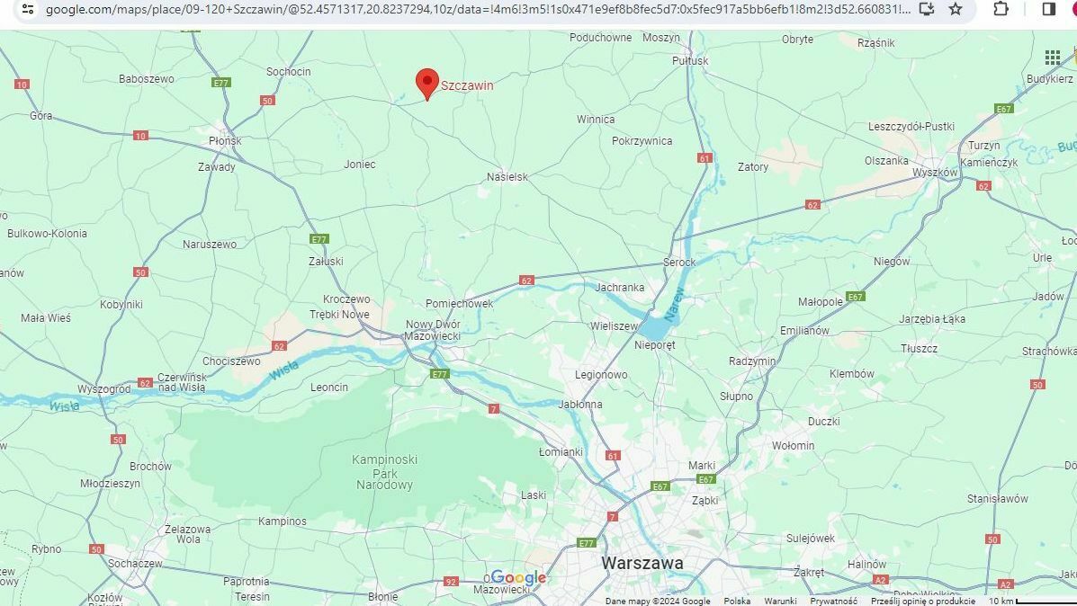The image size is (1077, 606).
Task: Click Prześlij opinię o produkcie link
Action: tap(923, 601)
